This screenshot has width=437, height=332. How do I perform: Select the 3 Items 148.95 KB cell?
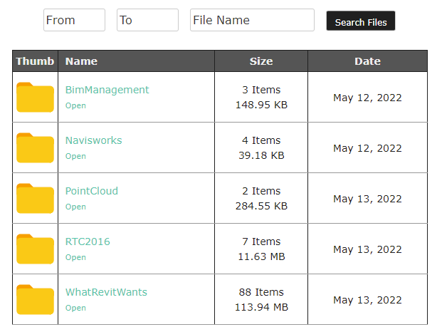261,97
